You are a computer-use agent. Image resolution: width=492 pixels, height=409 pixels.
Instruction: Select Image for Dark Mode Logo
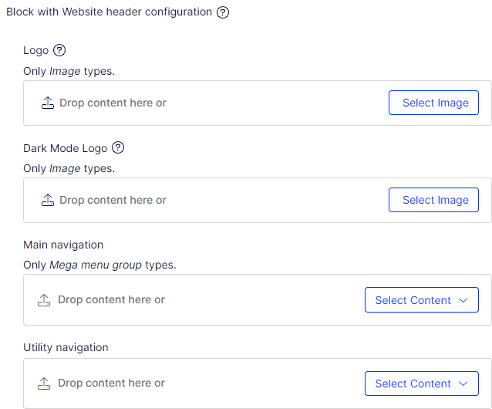(x=433, y=200)
